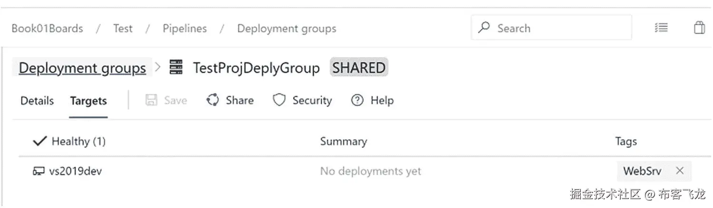
Task: Open the Test project breadcrumb link
Action: click(x=123, y=29)
